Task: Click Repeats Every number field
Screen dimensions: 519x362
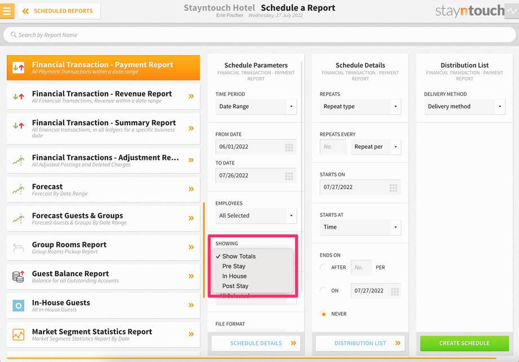Action: [x=333, y=146]
